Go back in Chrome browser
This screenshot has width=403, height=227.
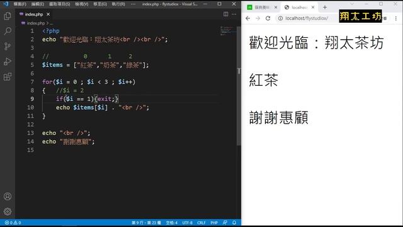[x=247, y=18]
